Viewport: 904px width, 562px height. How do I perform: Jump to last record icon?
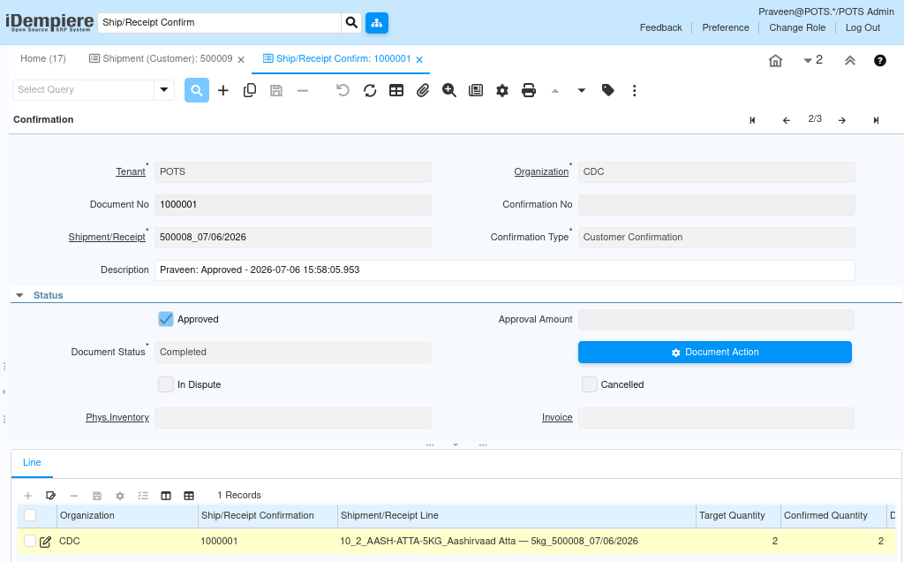876,120
